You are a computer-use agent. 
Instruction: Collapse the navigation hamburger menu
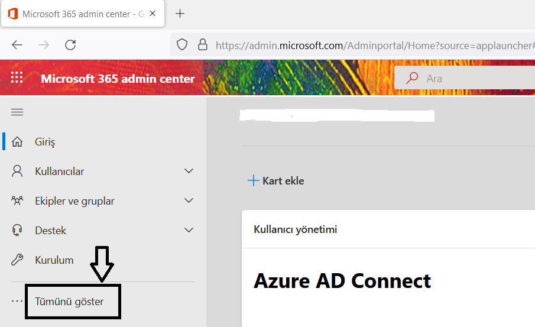tap(17, 112)
